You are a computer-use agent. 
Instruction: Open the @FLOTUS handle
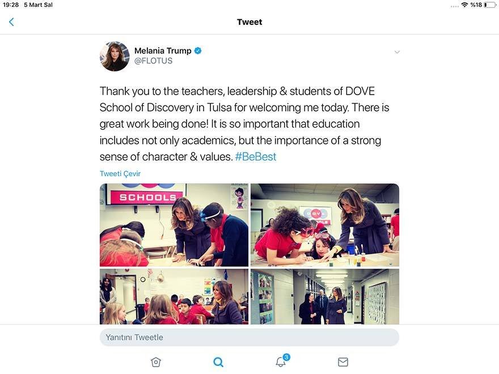154,61
